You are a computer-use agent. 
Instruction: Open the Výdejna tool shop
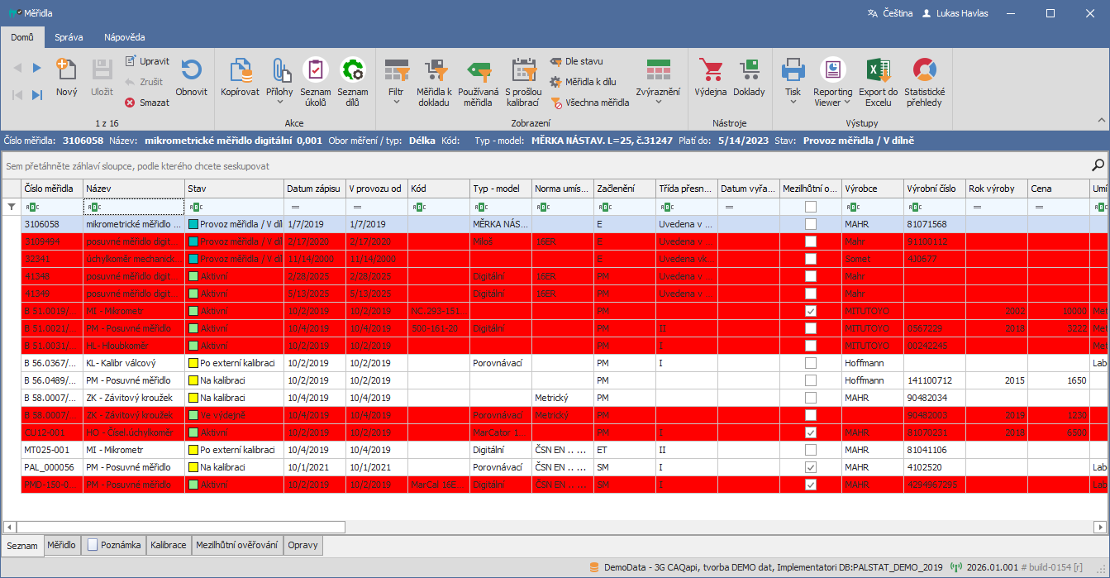coord(711,77)
